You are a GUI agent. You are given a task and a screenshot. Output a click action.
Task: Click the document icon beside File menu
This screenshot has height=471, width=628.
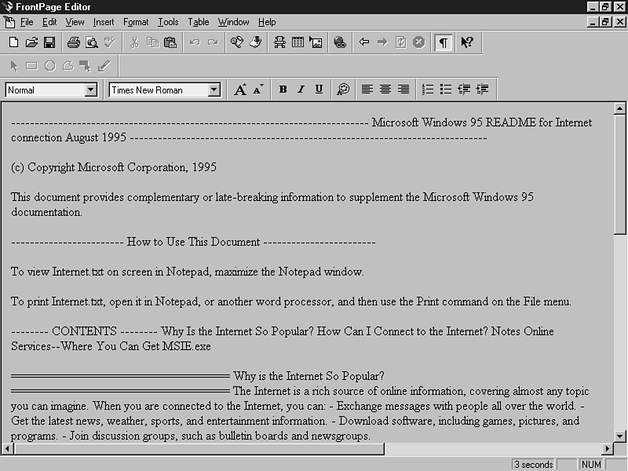(9, 23)
